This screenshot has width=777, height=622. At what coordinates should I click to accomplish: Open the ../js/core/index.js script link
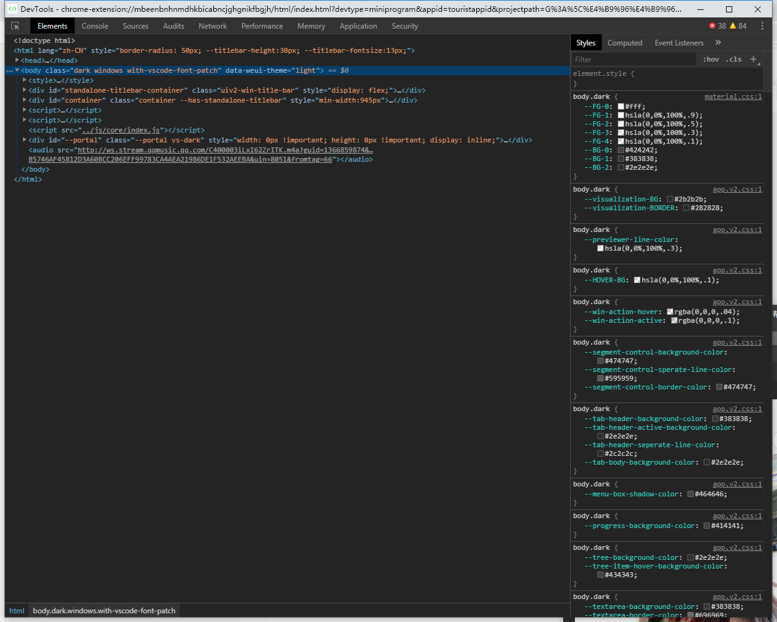pyautogui.click(x=122, y=130)
